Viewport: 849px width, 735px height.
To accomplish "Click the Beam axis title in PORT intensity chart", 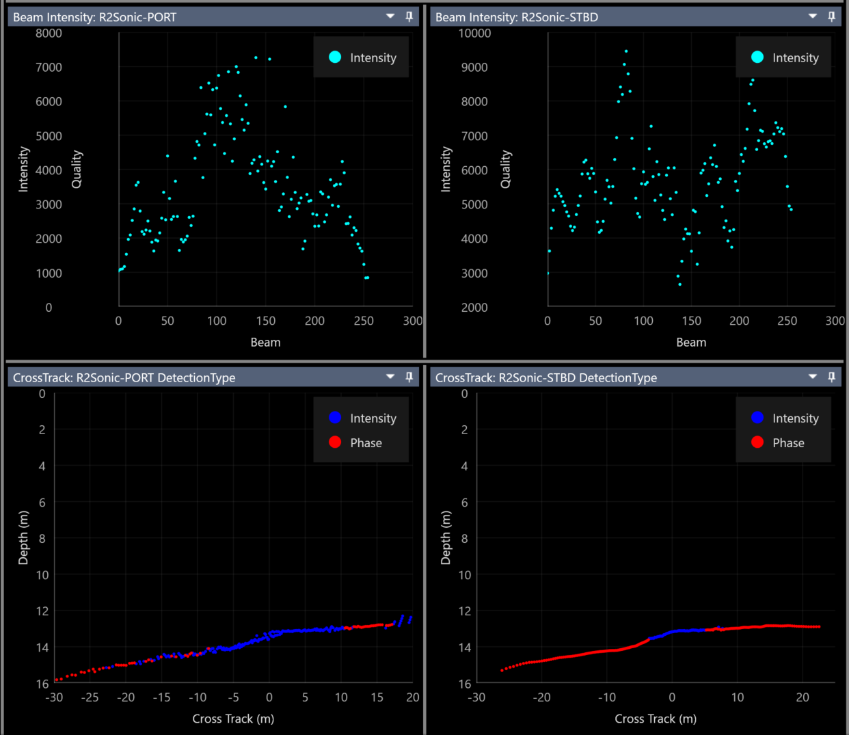I will click(x=266, y=343).
